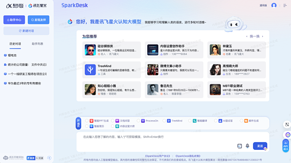This screenshot has height=163, width=291.
Task: Open the TreeMind card icon
Action: (x=90, y=70)
